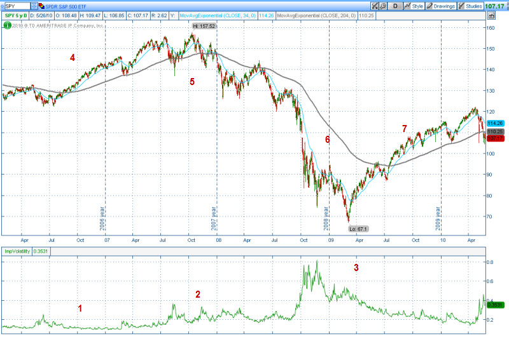The height and width of the screenshot is (337, 509).
Task: Click the 2008 year vertical marker label
Action: tap(326, 218)
